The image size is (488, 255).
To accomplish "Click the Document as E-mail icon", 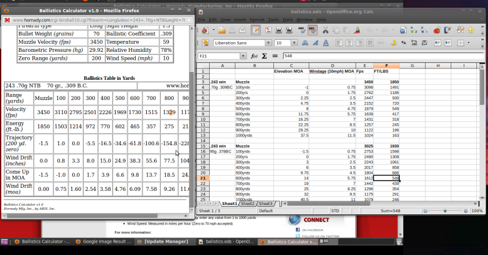I will [x=243, y=30].
